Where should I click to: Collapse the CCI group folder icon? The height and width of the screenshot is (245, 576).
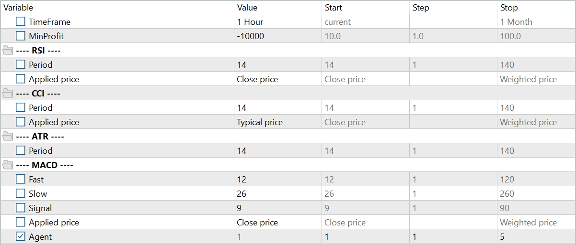(x=8, y=93)
